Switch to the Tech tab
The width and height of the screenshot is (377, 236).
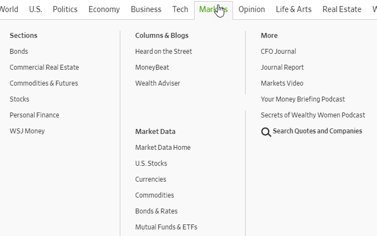point(180,9)
